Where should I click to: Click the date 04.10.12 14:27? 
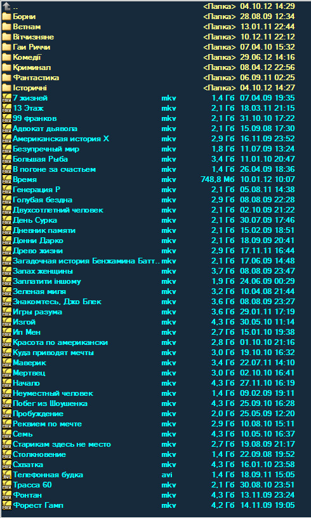[x=267, y=88]
